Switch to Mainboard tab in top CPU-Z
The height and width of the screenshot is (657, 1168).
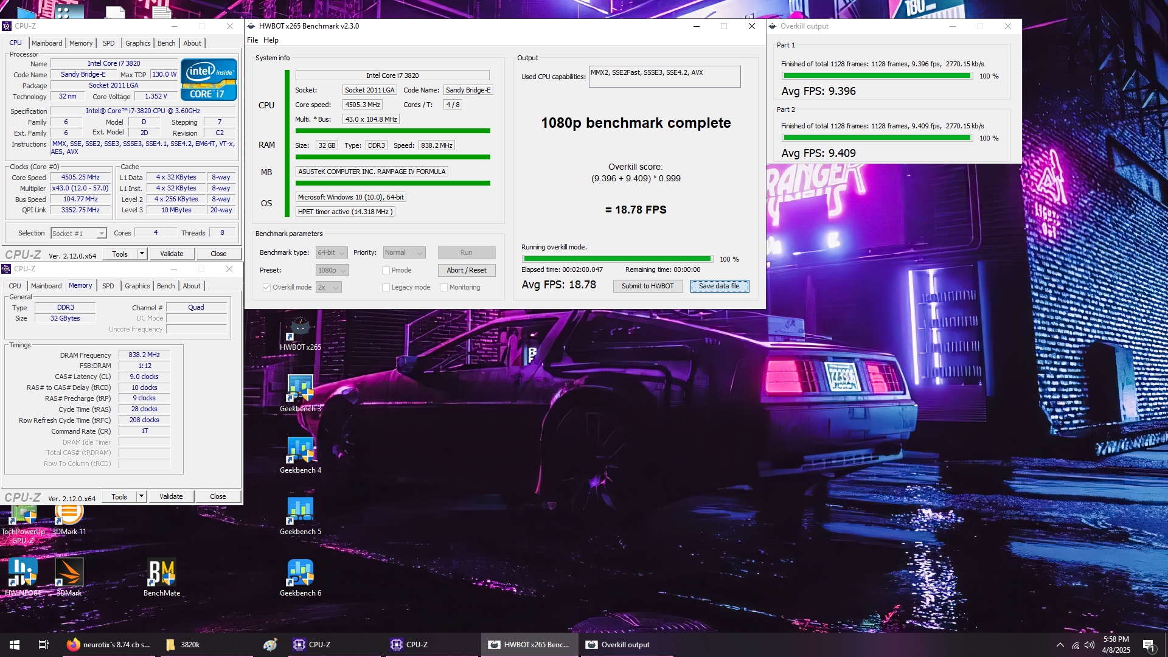47,43
